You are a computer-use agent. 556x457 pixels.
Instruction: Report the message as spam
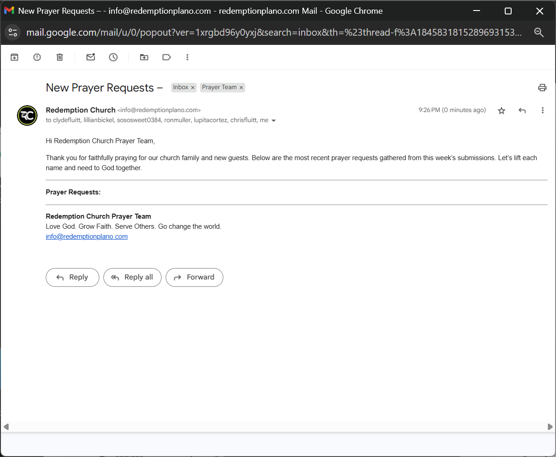[x=37, y=57]
